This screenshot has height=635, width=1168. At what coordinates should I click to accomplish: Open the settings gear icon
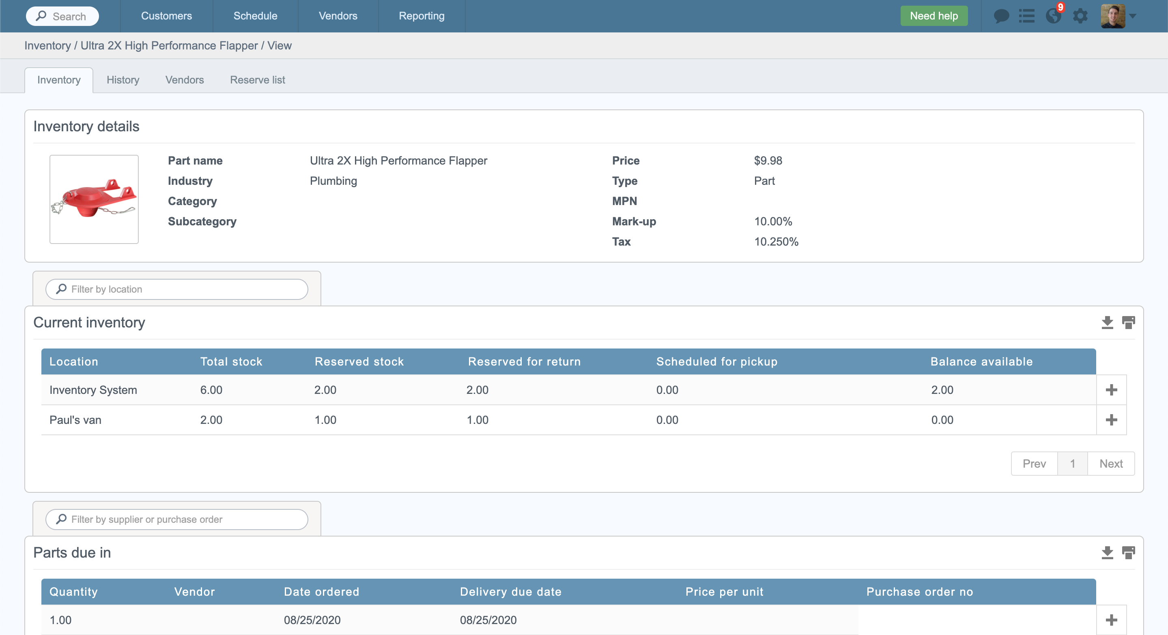[x=1080, y=16]
